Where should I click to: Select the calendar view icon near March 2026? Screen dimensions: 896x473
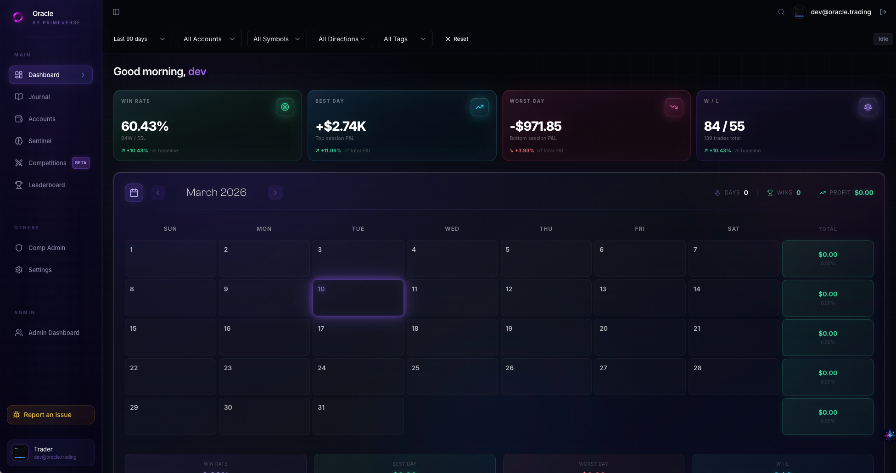134,192
